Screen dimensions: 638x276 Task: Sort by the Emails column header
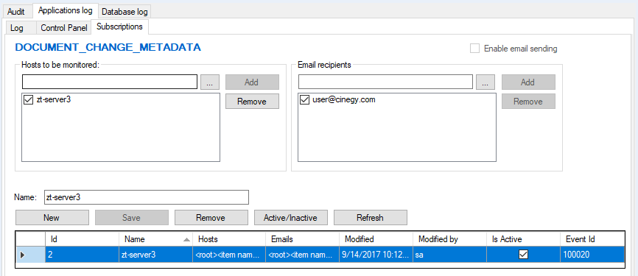(x=303, y=239)
